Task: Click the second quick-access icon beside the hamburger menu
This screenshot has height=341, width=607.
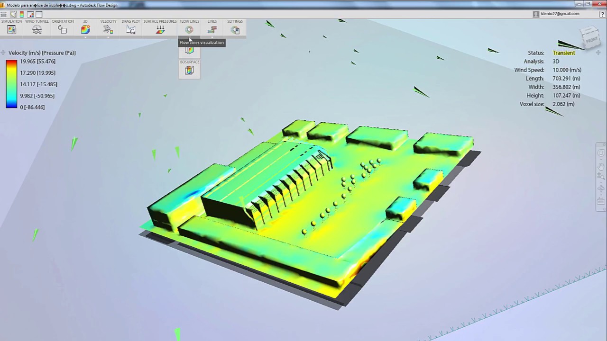Action: pyautogui.click(x=13, y=14)
